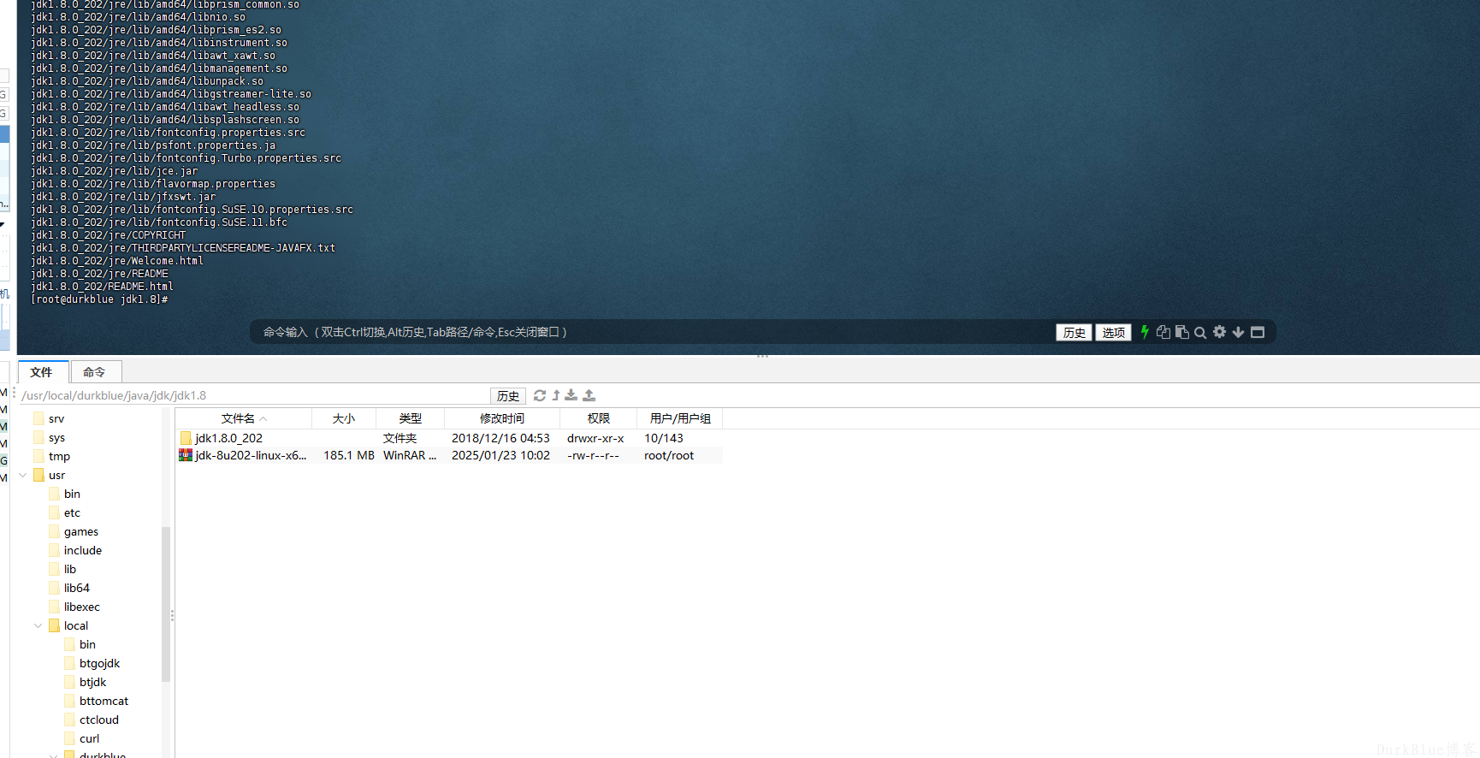Select the jdk1.8.0_202 file row name
The height and width of the screenshot is (758, 1480).
[229, 438]
